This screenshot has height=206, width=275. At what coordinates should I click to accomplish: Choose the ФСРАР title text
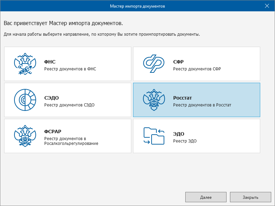pos(53,131)
